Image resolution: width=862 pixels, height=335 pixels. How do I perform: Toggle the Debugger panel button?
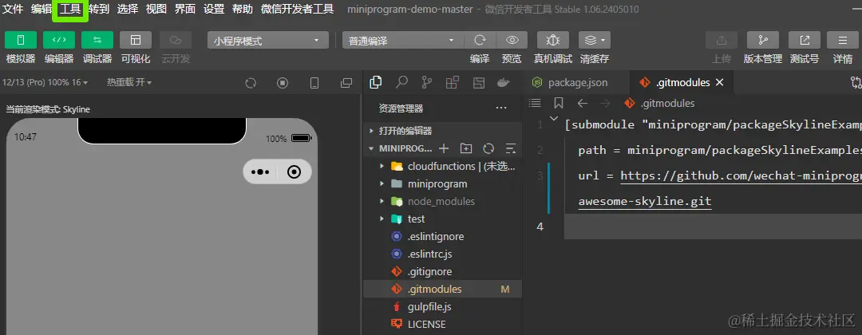(x=97, y=40)
